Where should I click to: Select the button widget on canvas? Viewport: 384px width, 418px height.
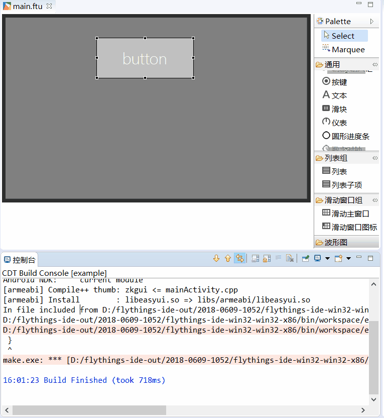coord(145,58)
